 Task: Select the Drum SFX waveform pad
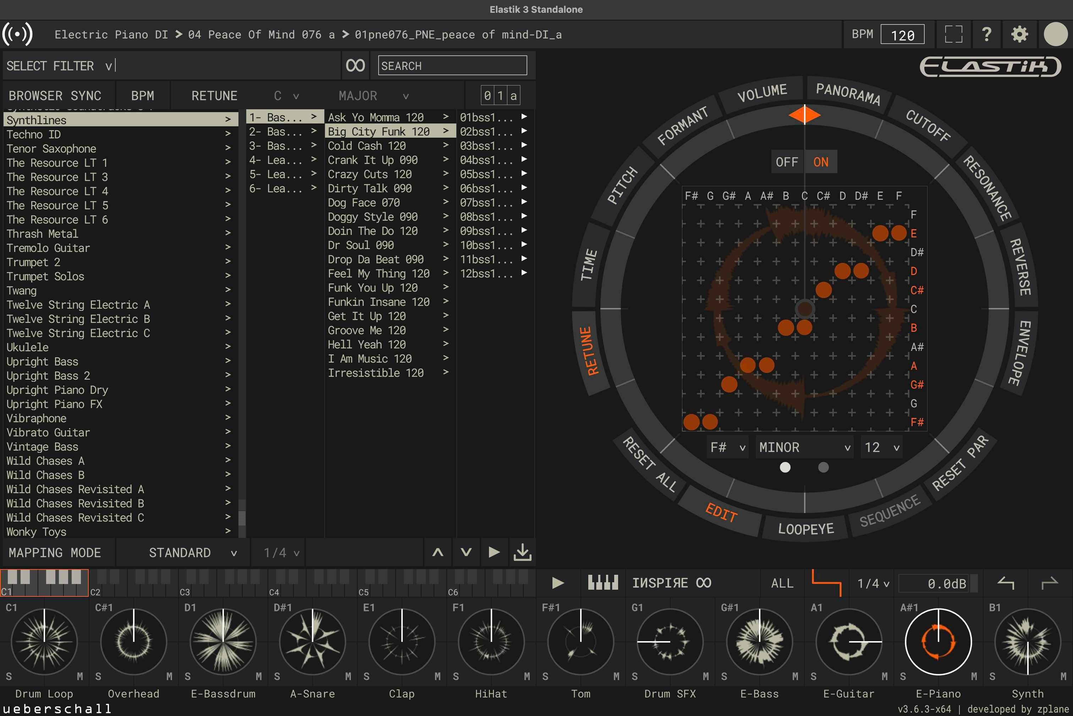[670, 641]
